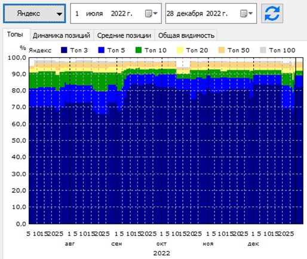Image resolution: width=307 pixels, height=259 pixels.
Task: Expand the end date picker arrow
Action: coord(251,14)
